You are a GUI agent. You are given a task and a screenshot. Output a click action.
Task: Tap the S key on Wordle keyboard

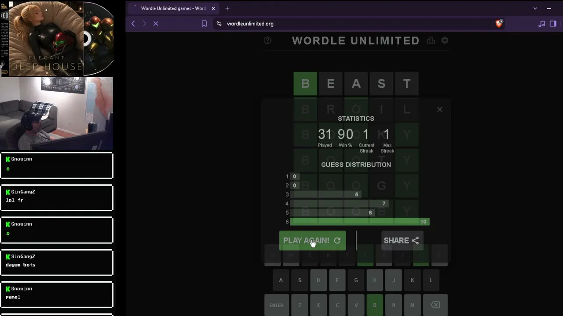point(300,280)
